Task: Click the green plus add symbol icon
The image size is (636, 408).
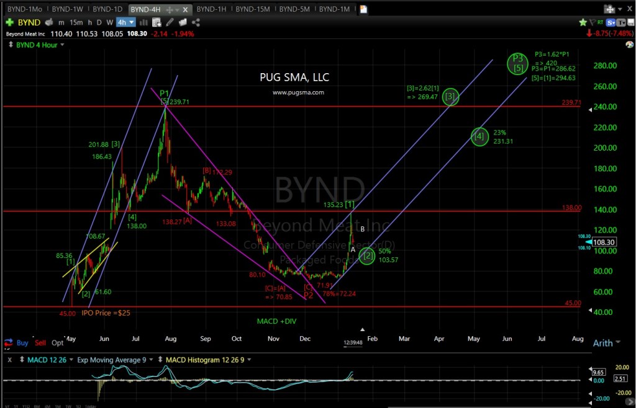Action: [x=9, y=22]
